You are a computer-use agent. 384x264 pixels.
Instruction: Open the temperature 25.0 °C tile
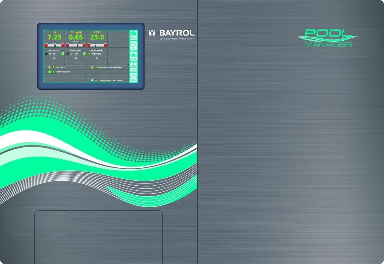pyautogui.click(x=97, y=37)
